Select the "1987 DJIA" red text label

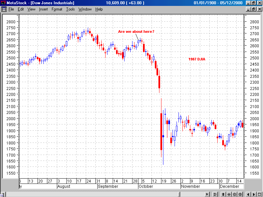click(197, 59)
